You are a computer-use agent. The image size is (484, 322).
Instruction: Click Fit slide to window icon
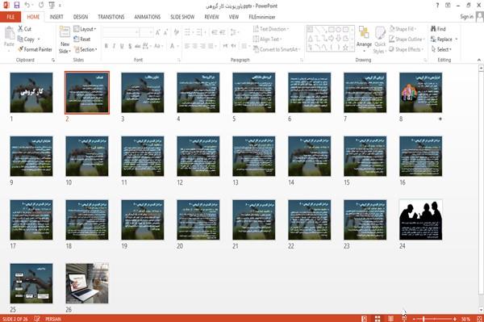[479, 319]
